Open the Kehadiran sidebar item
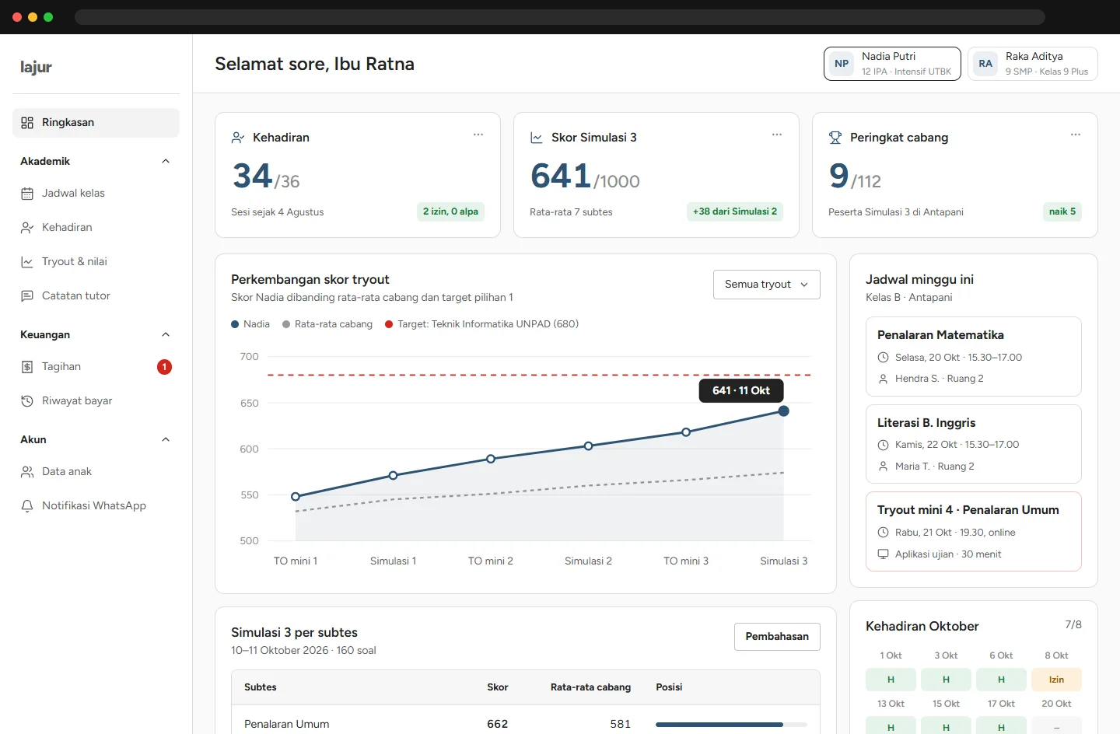 click(96, 228)
